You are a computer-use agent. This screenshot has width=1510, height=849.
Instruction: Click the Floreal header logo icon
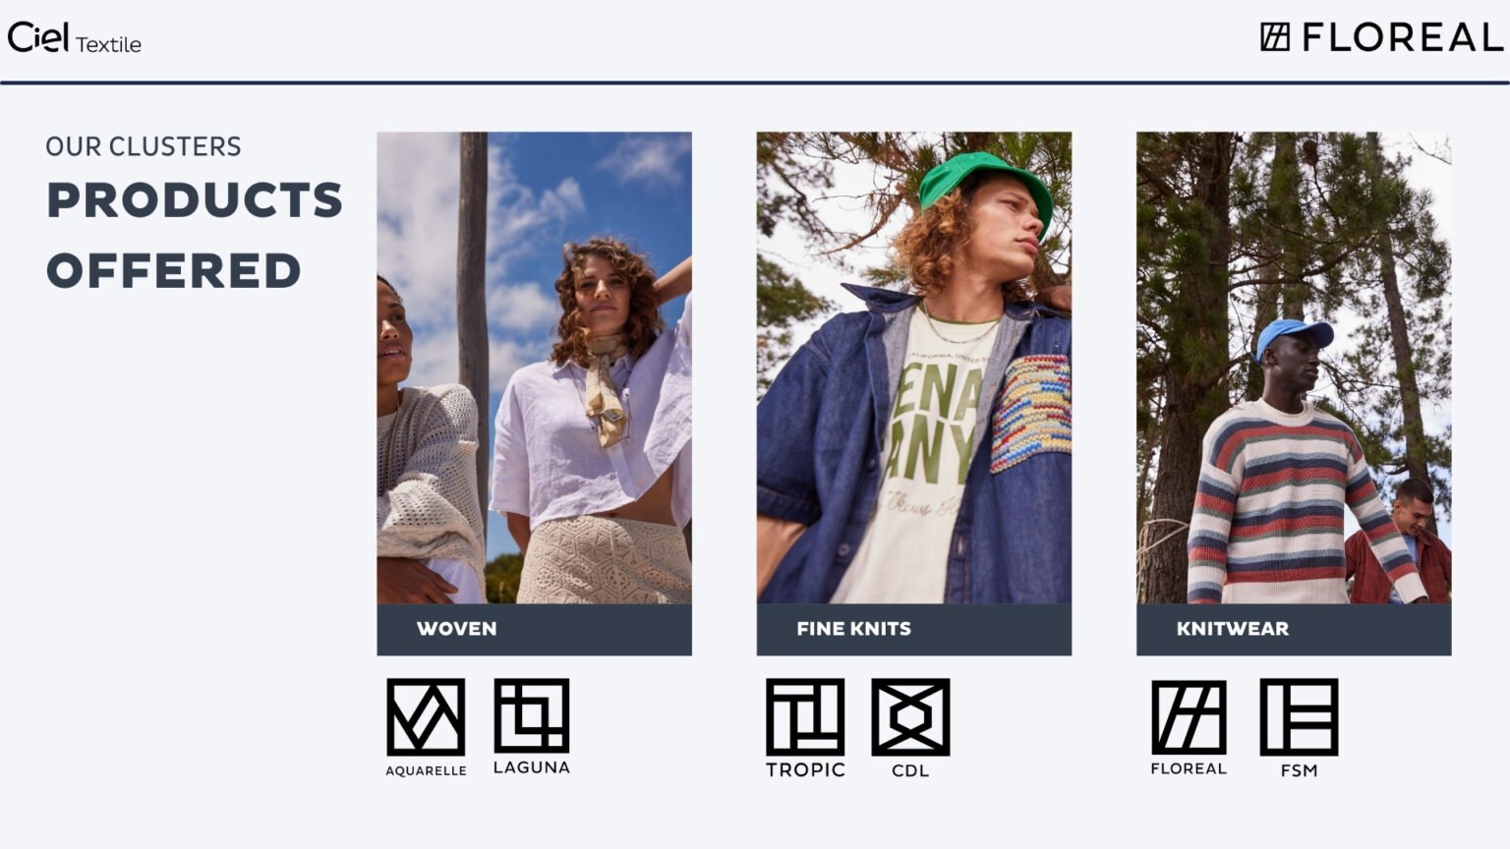1275,37
